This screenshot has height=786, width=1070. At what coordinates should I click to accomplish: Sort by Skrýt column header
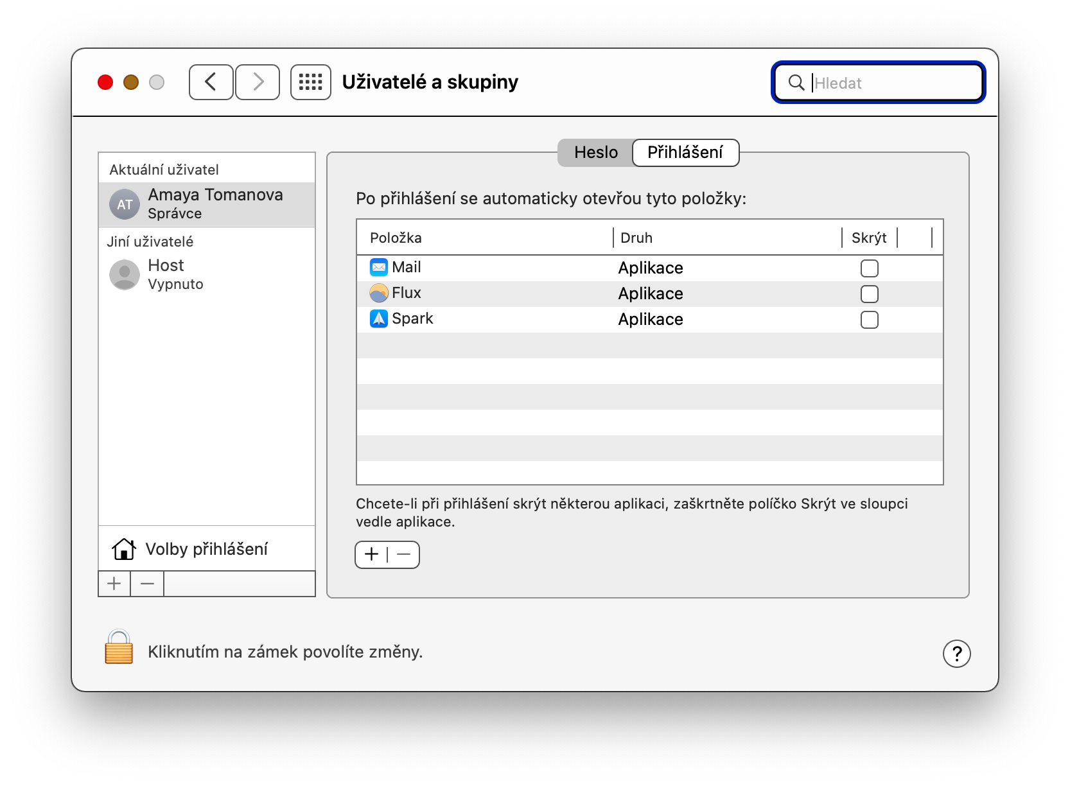click(870, 238)
